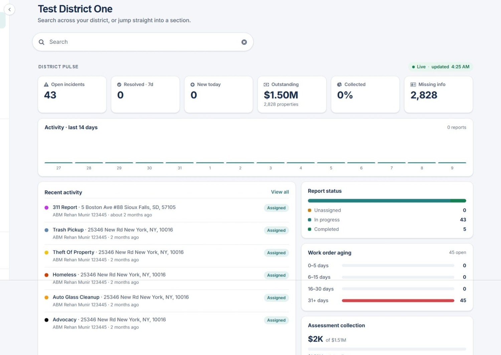Image resolution: width=501 pixels, height=355 pixels.
Task: Open the Theft Of Property activity row
Action: [x=167, y=256]
